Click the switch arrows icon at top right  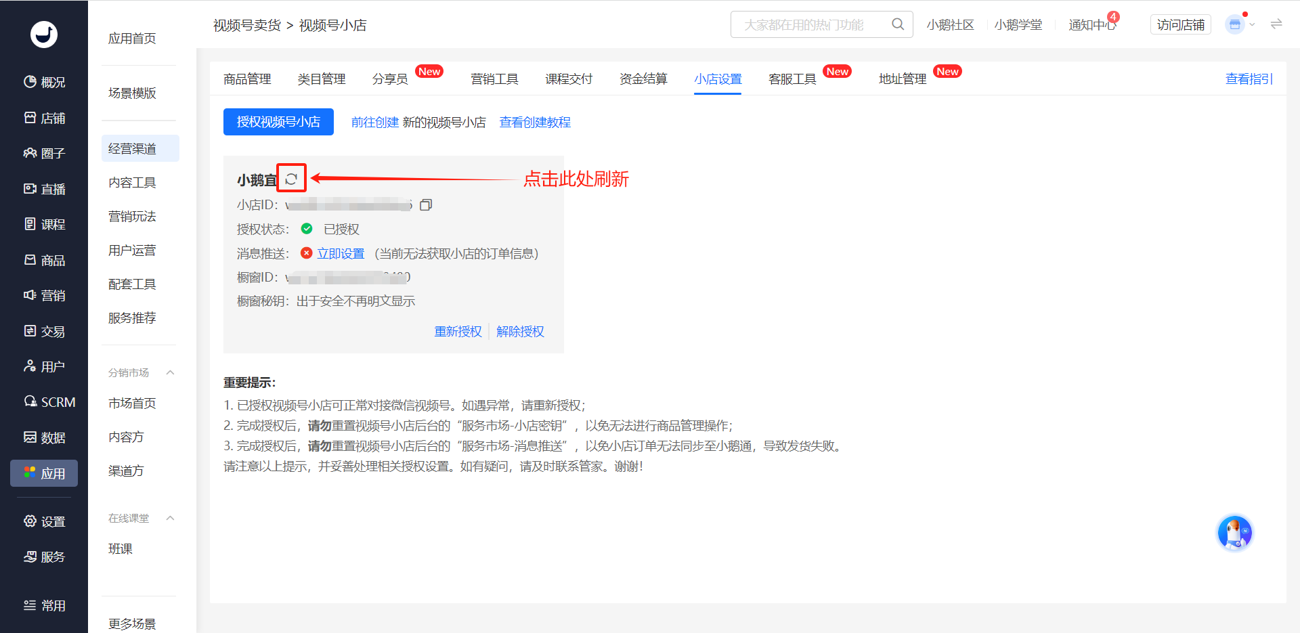tap(1276, 24)
